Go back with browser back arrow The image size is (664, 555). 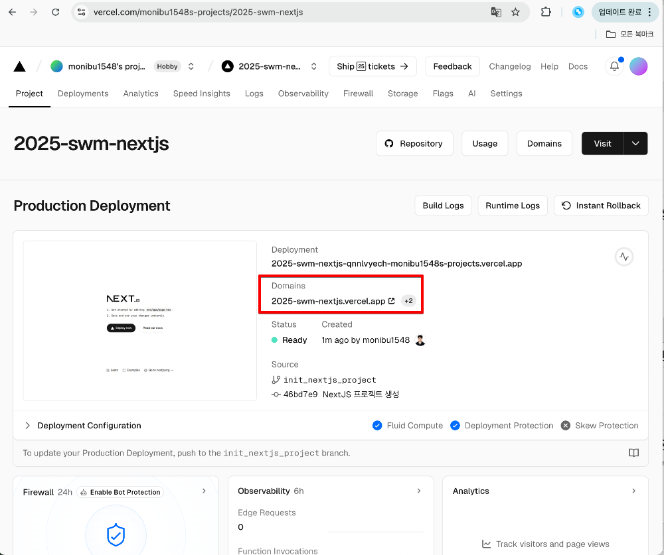click(x=12, y=13)
